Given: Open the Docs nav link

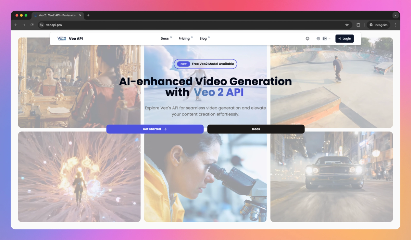Looking at the screenshot, I should pos(166,39).
